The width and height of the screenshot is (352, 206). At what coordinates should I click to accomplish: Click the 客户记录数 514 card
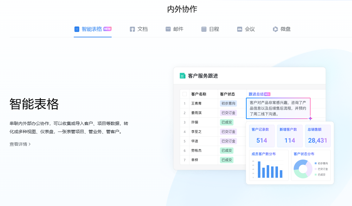tap(262, 136)
